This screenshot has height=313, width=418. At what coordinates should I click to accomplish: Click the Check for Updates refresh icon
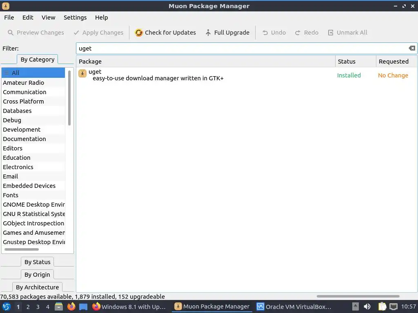pos(139,33)
